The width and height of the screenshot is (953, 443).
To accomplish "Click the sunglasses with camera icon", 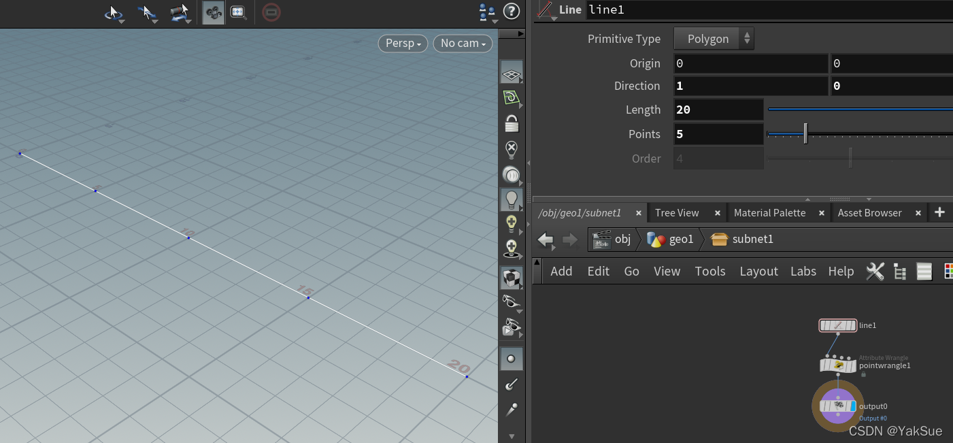I will [512, 327].
